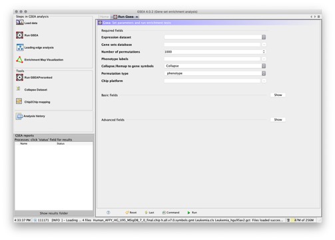This screenshot has height=240, width=335.
Task: Adjust Number of permutations stepper
Action: coord(264,51)
